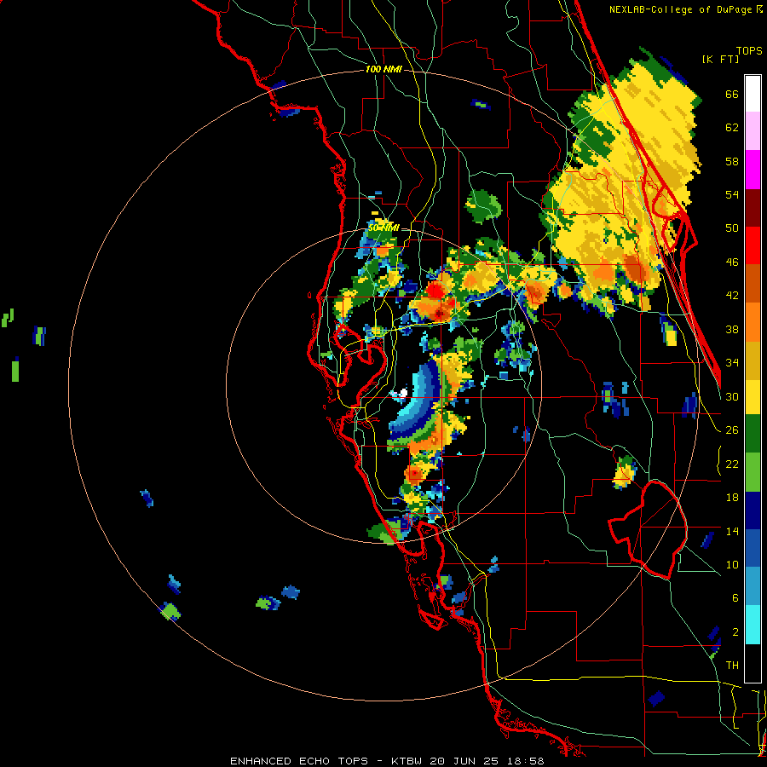Click the legend value 2
767x767 pixels.
pos(735,632)
